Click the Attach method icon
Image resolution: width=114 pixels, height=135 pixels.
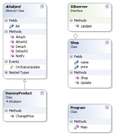tap(12, 37)
